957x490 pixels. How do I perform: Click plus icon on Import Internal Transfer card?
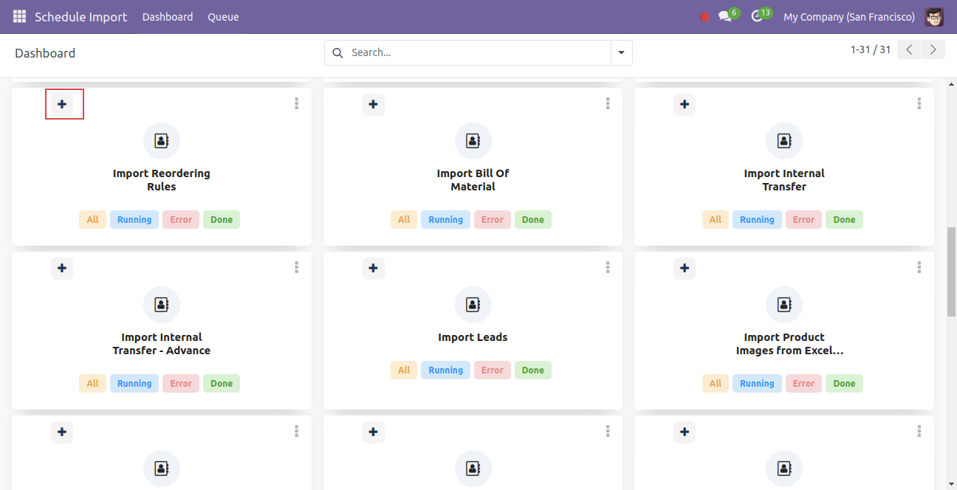(685, 104)
